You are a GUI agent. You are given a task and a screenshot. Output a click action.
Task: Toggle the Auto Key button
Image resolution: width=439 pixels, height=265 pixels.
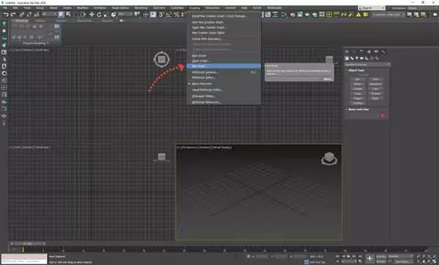point(381,256)
